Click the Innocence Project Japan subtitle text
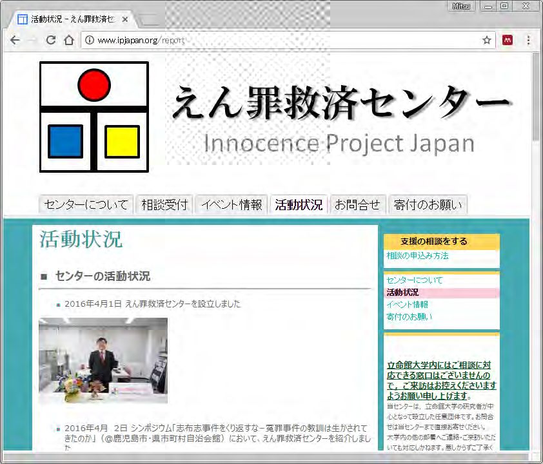Screen dimensions: 543x464 click(339, 143)
